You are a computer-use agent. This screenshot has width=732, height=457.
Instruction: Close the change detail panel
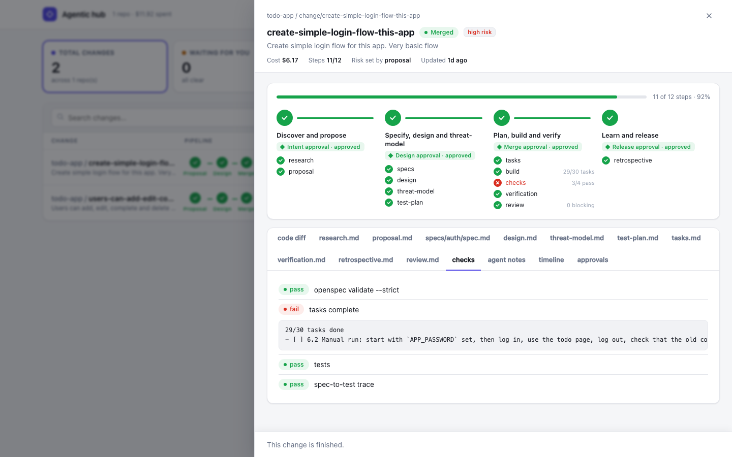tap(709, 16)
